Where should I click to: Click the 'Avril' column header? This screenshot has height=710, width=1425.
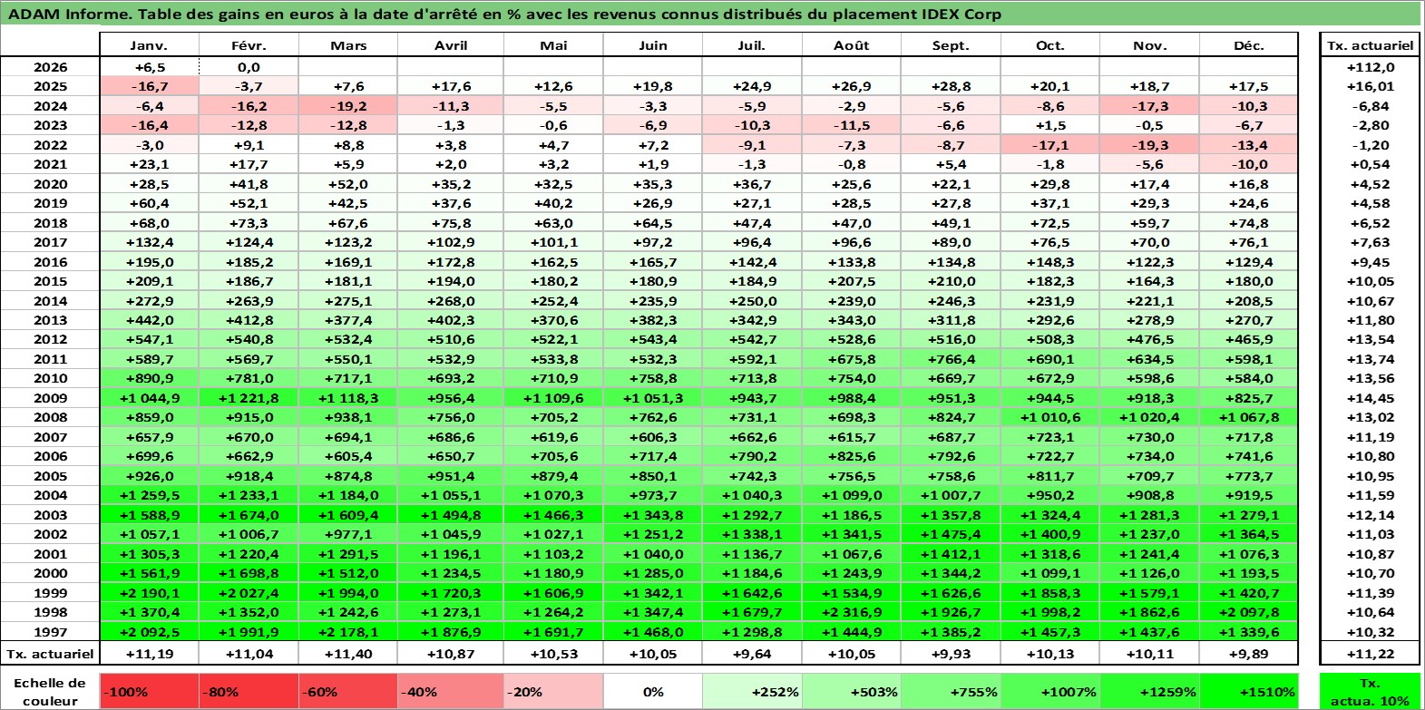coord(451,45)
